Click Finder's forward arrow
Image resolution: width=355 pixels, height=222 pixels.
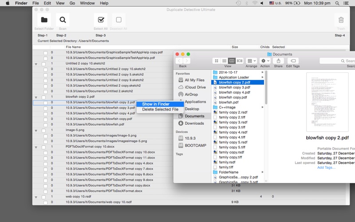(x=186, y=61)
